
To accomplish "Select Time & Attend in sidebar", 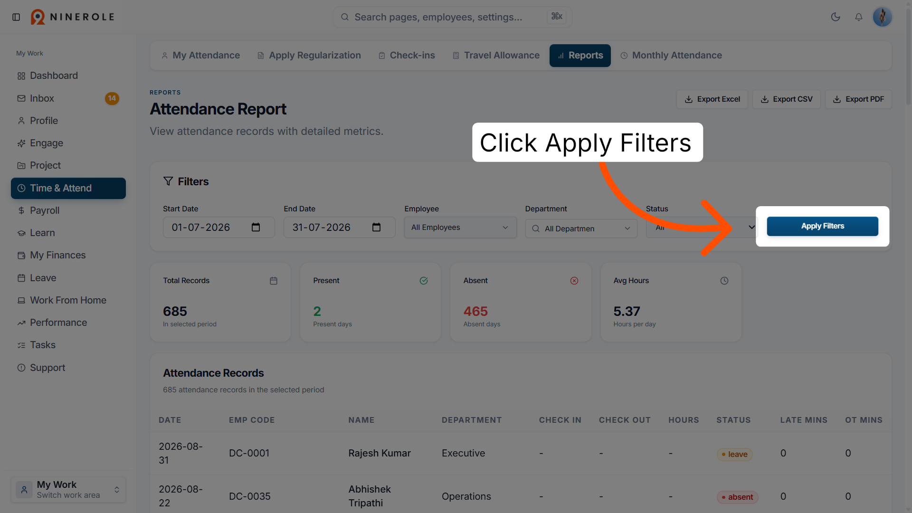I will tap(68, 188).
